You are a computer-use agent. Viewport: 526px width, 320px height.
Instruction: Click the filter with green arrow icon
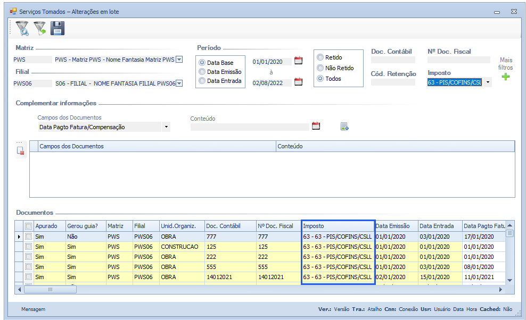[39, 28]
